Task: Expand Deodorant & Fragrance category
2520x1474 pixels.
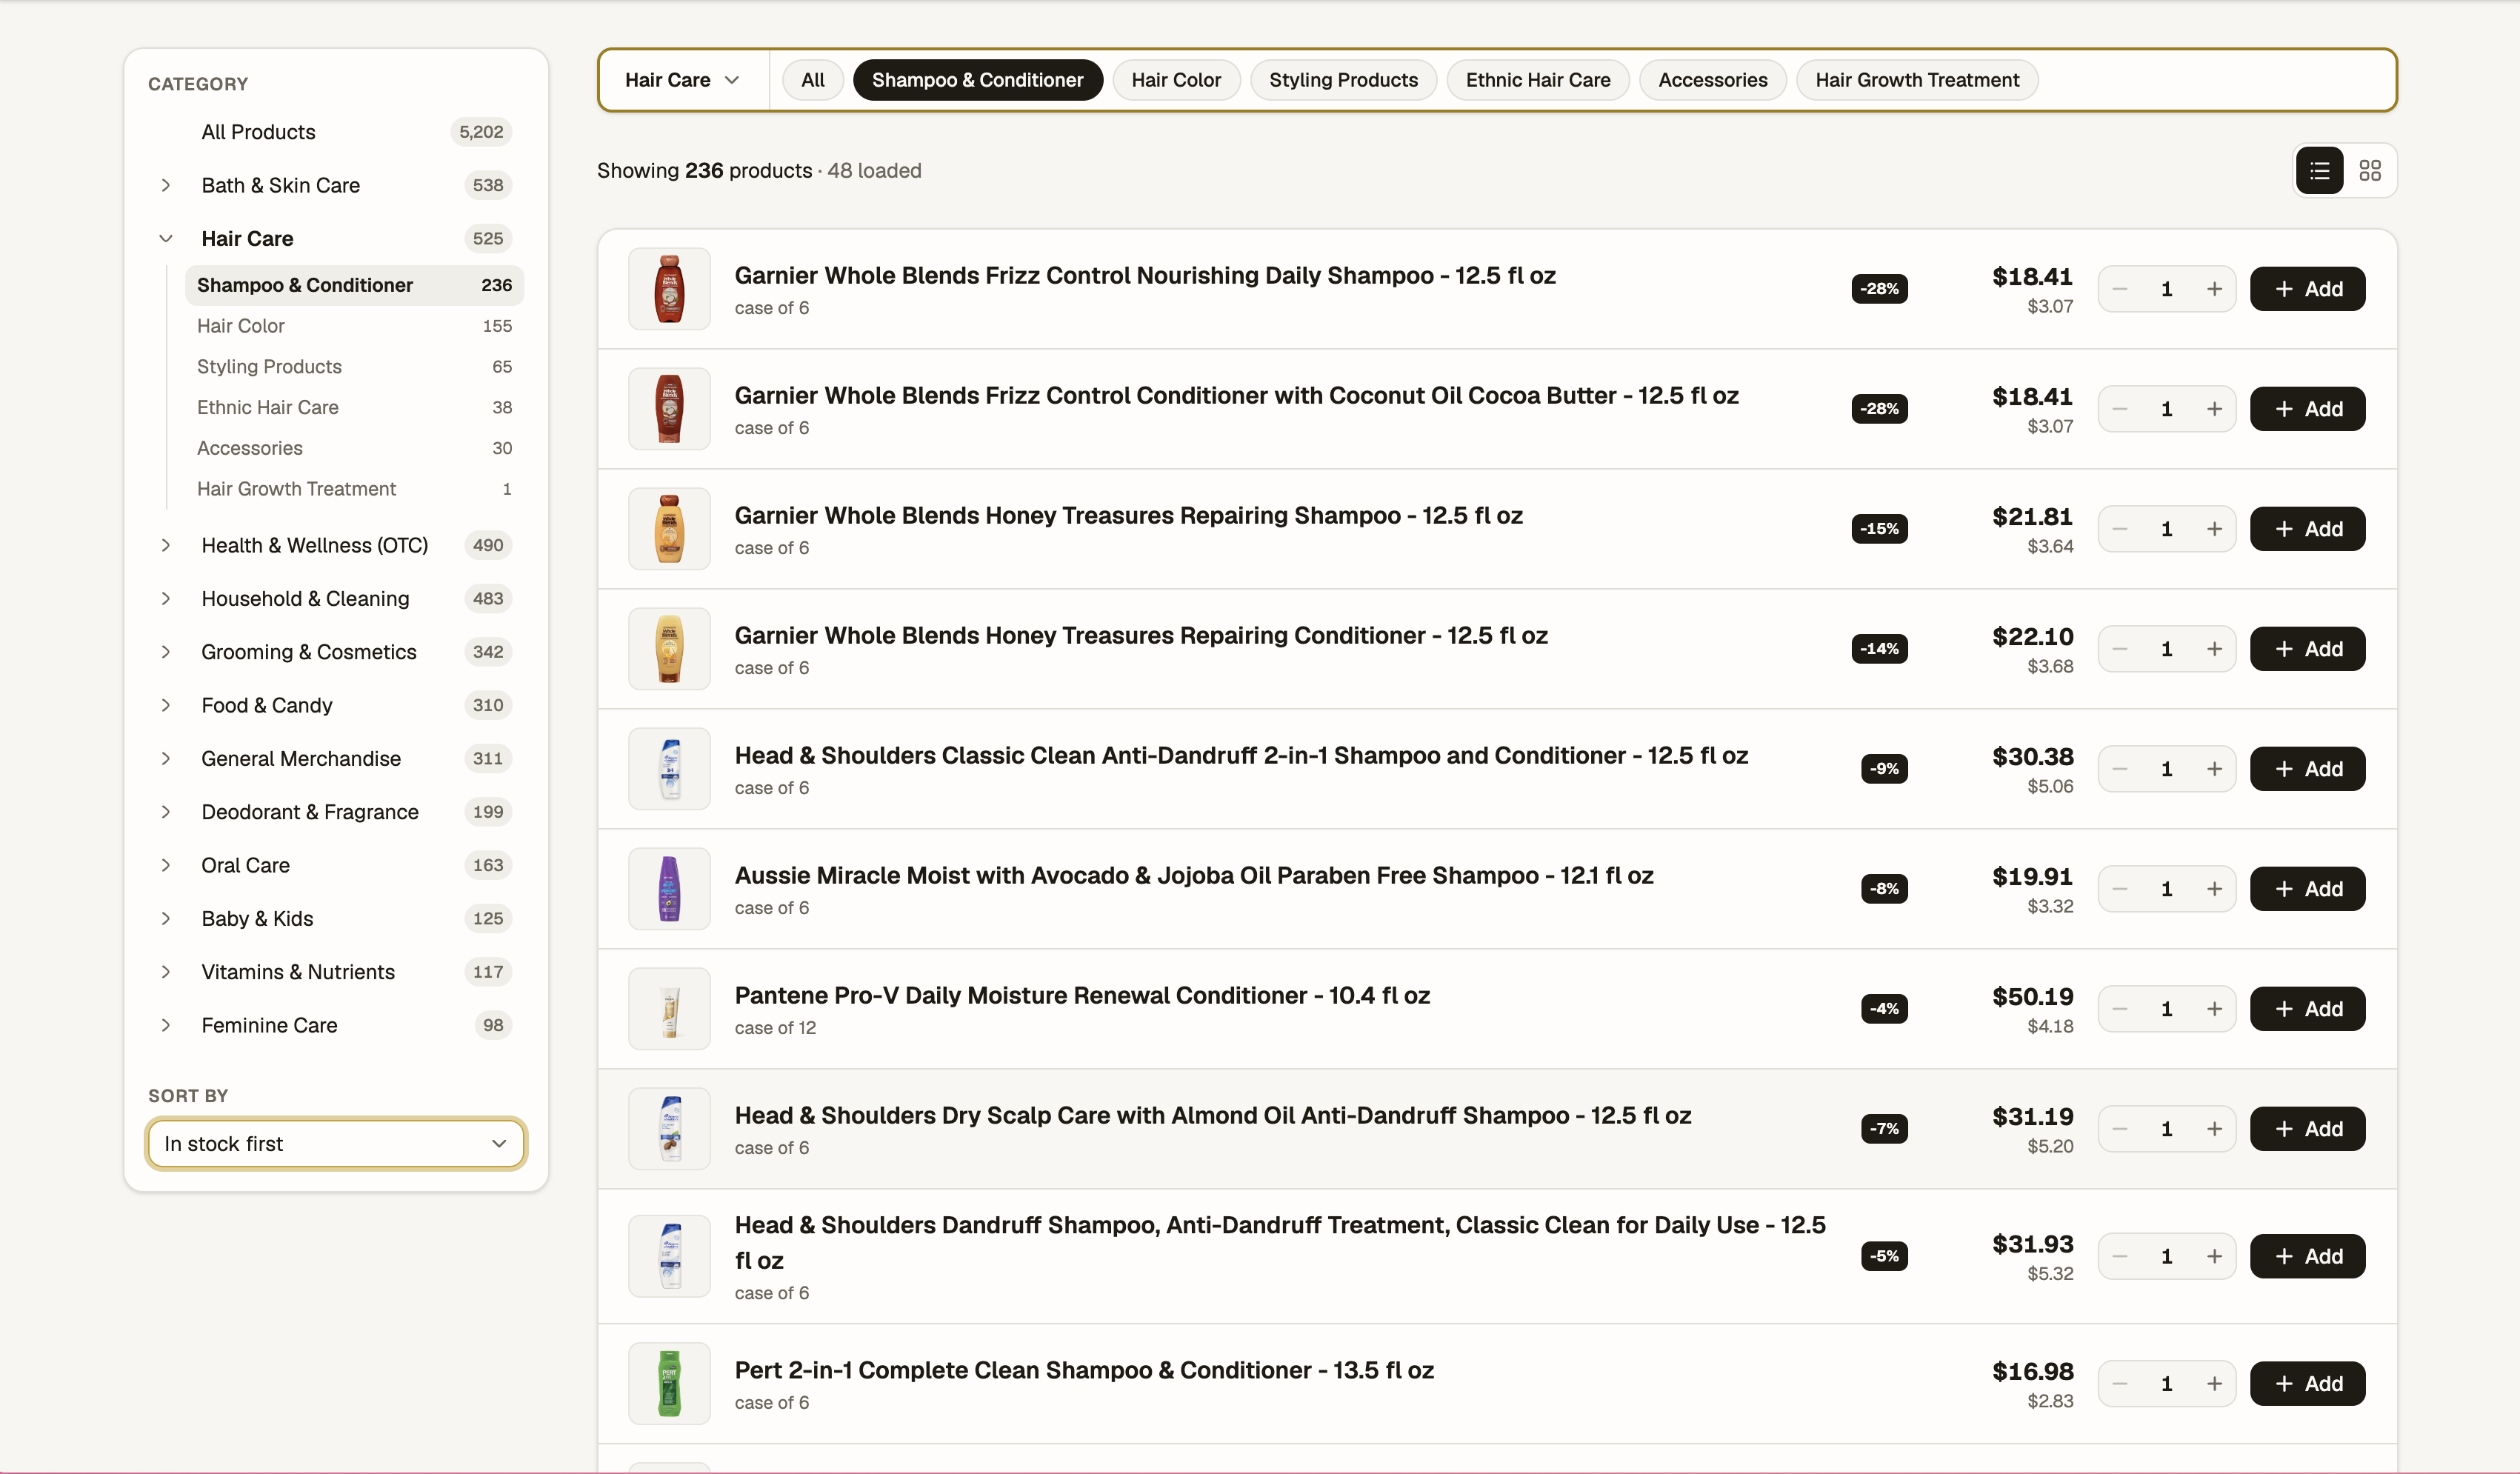Action: (x=166, y=812)
